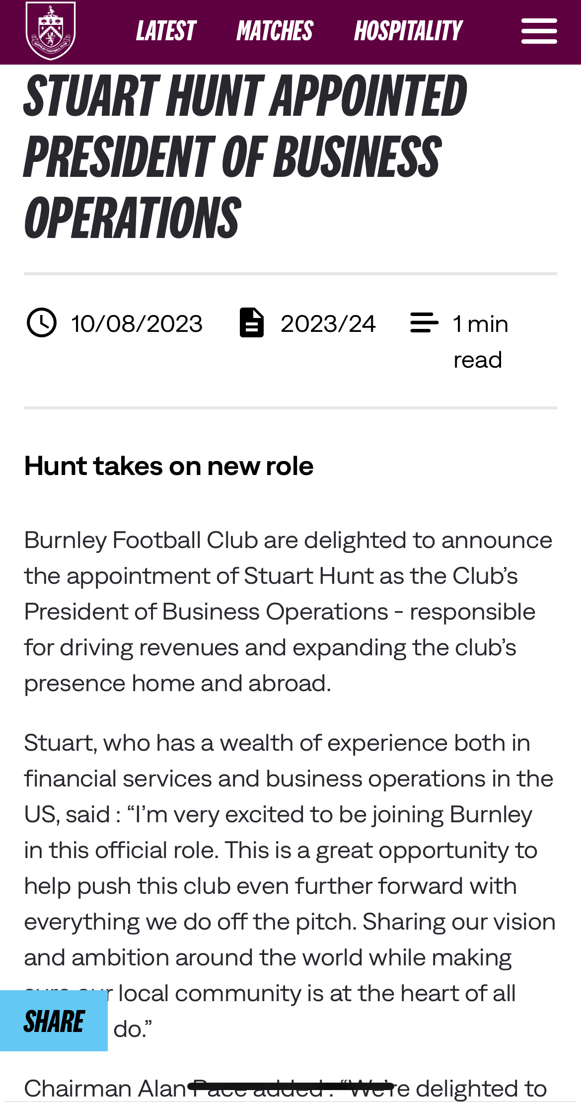Click the Hunt takes on new role subheading

[169, 466]
